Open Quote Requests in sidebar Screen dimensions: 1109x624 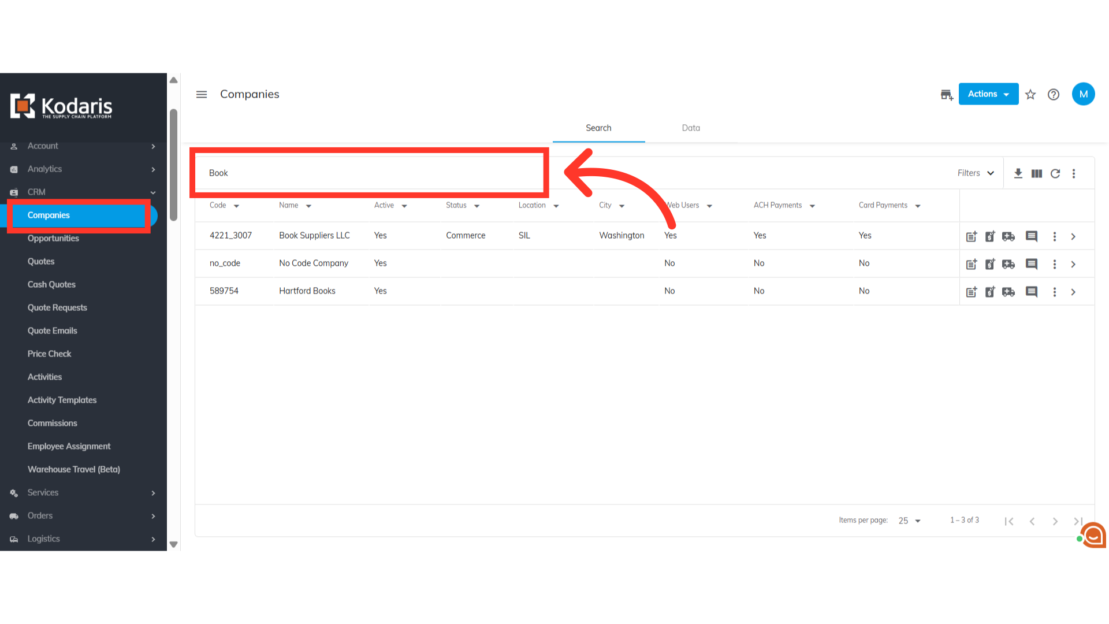(57, 307)
